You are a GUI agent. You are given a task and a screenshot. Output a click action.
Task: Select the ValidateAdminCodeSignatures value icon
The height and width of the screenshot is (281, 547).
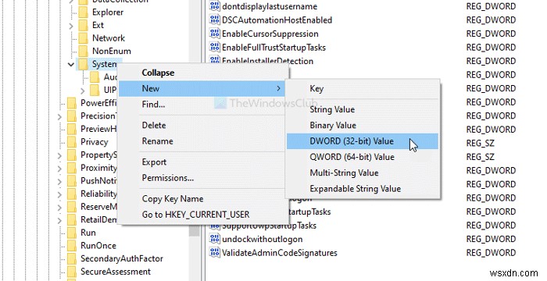(x=214, y=252)
